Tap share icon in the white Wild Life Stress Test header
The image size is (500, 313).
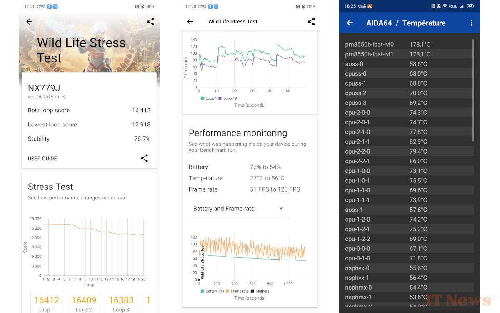click(x=311, y=22)
